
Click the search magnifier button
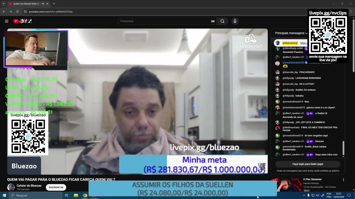222,21
